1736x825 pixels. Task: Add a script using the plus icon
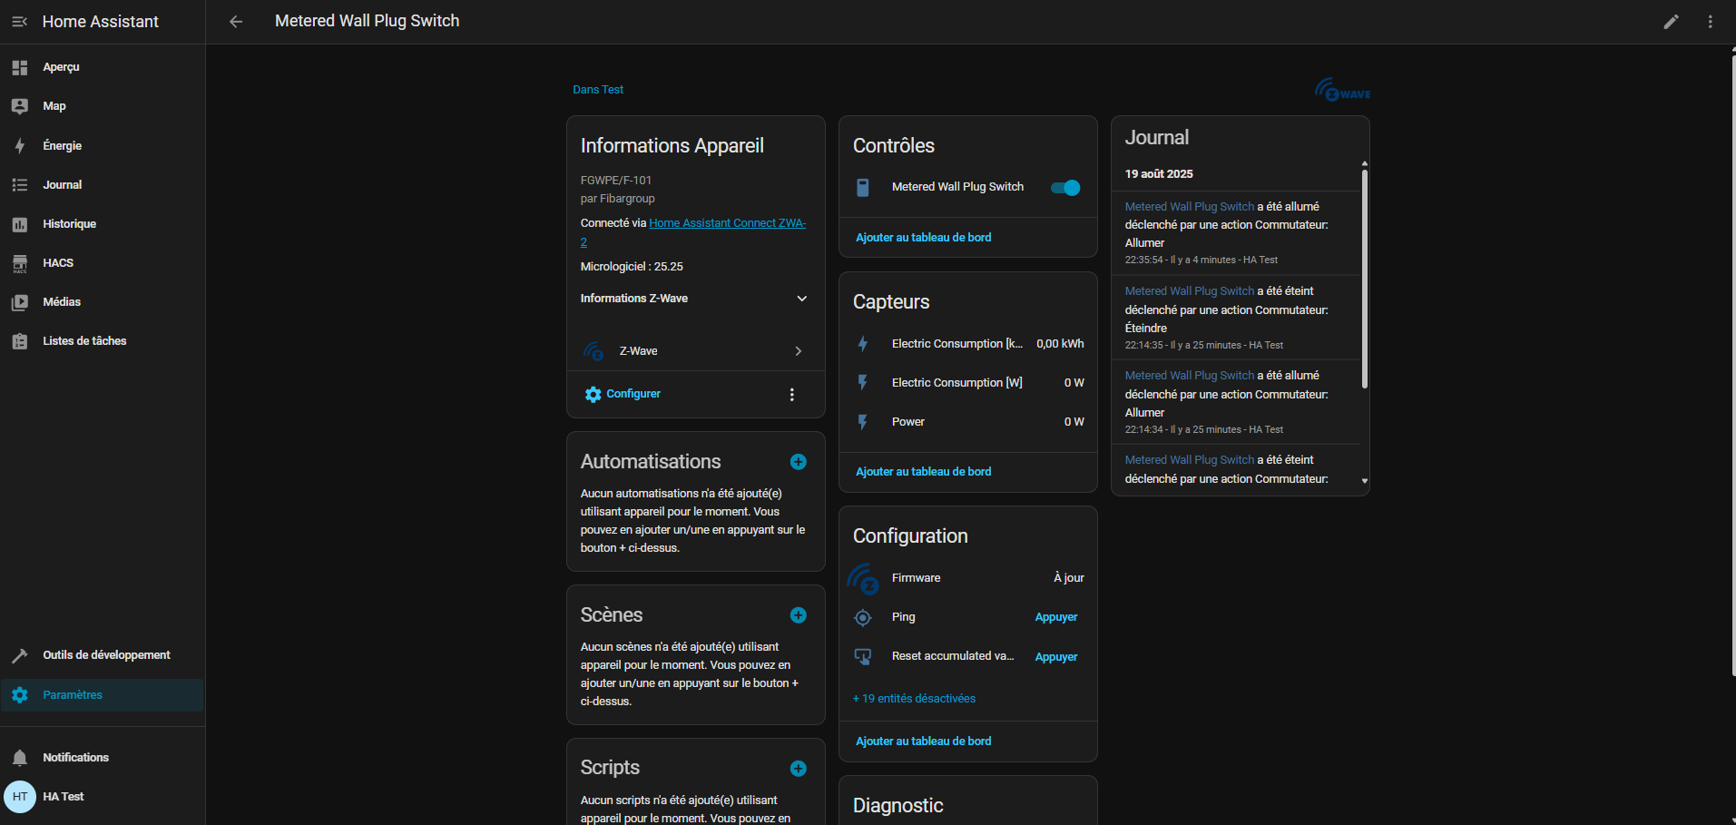(798, 769)
